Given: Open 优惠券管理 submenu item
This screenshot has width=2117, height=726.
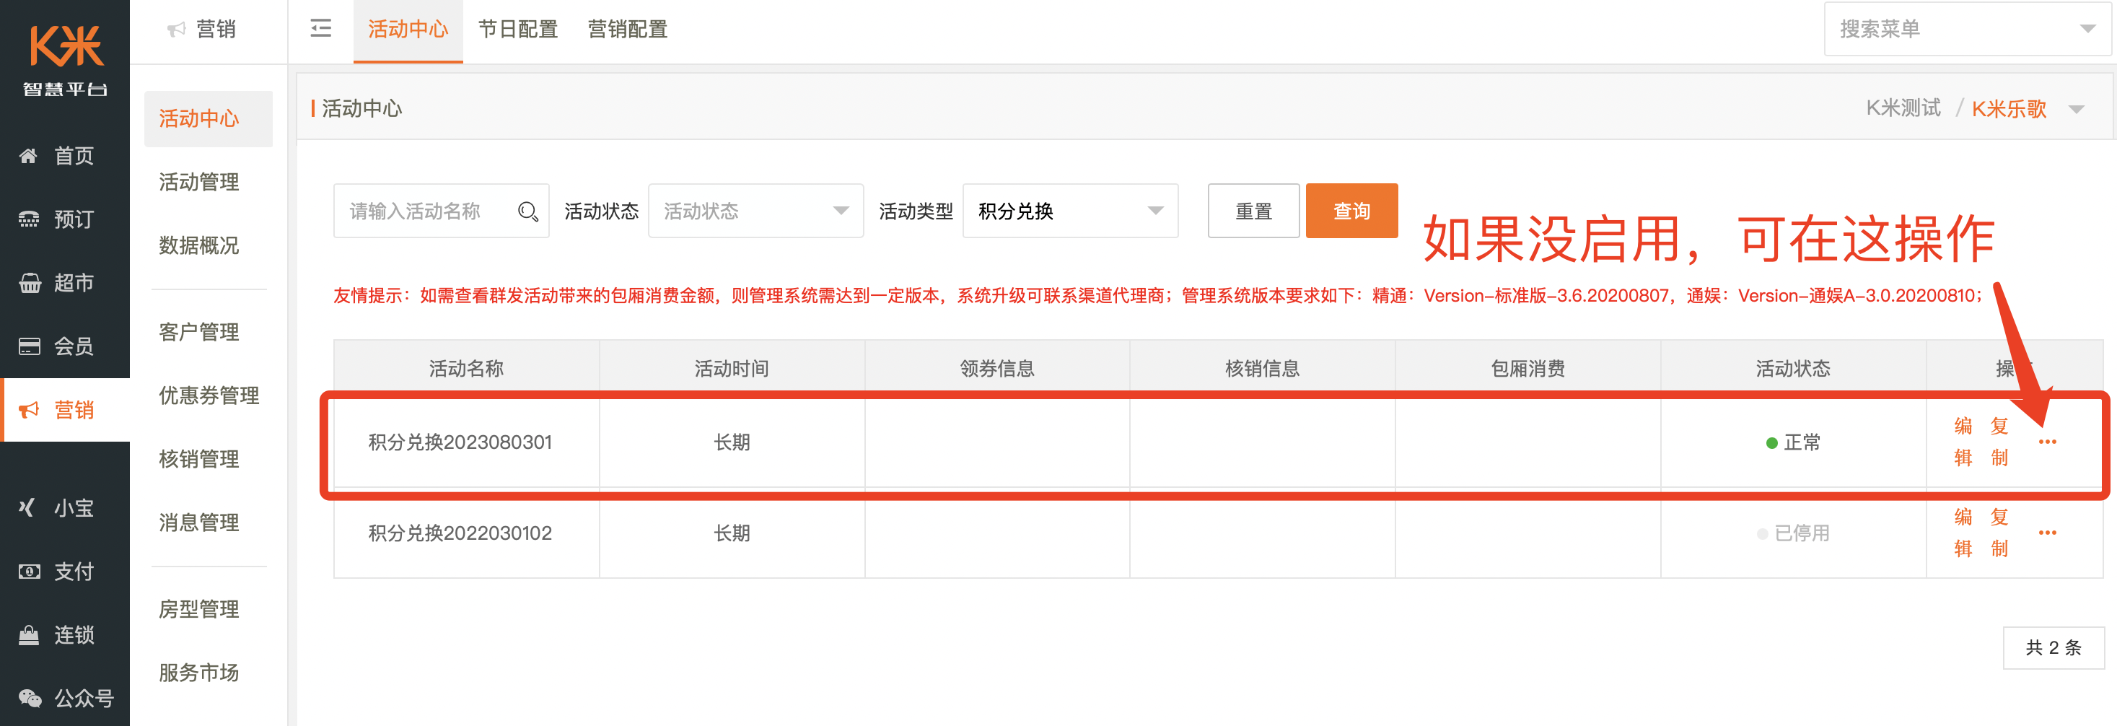Looking at the screenshot, I should pos(209,395).
